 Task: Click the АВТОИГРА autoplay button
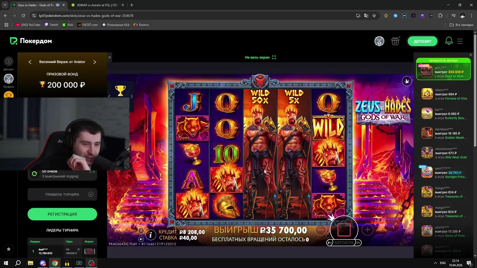pos(344,243)
